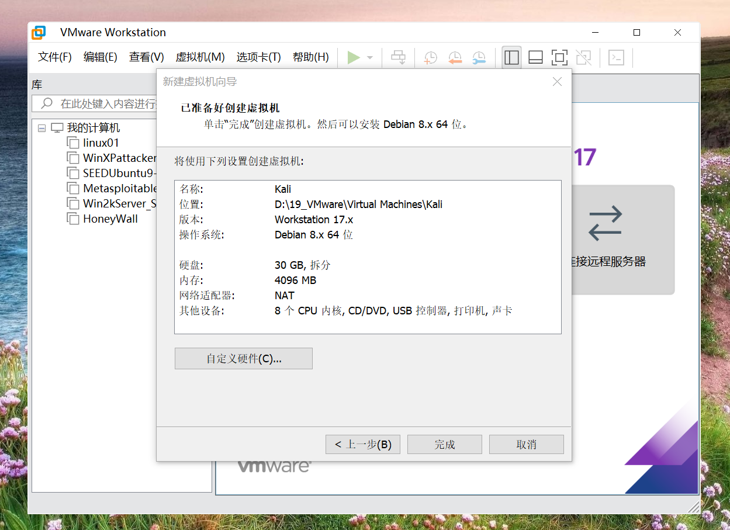The width and height of the screenshot is (730, 530).
Task: Revert to snapshot via orange arrow clock icon
Action: 455,57
